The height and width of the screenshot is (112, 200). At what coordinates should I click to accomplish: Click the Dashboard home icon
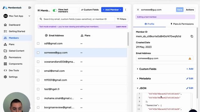tap(5, 25)
